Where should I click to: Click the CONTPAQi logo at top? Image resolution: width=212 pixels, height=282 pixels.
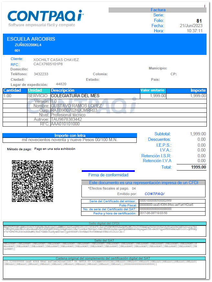(x=46, y=18)
